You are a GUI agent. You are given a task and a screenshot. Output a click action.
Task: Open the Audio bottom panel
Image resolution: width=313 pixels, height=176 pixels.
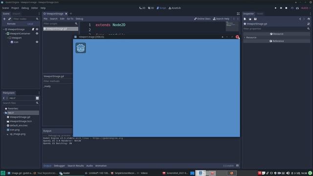[89, 166]
